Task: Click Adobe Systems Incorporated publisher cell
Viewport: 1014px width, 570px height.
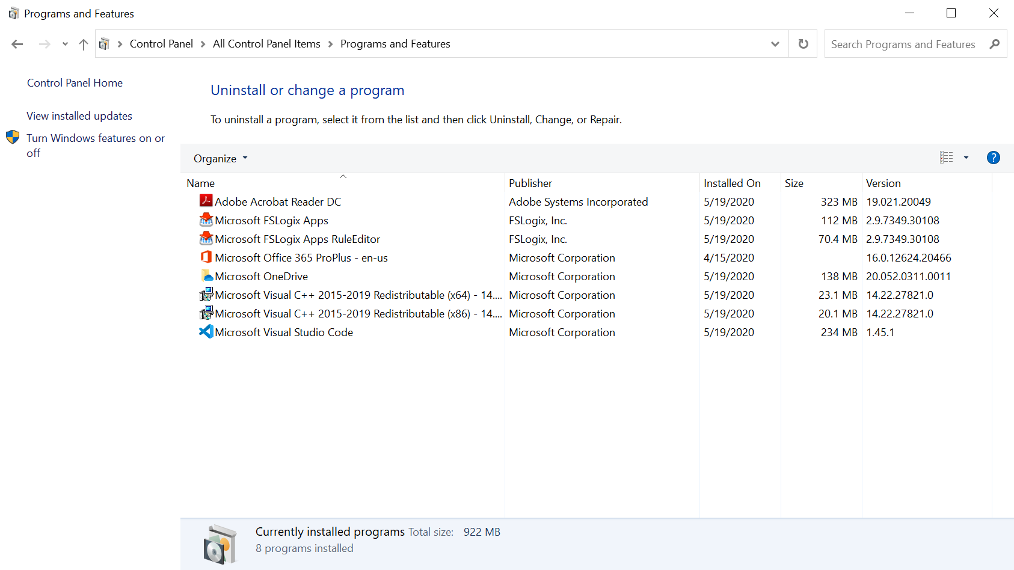Action: 579,202
